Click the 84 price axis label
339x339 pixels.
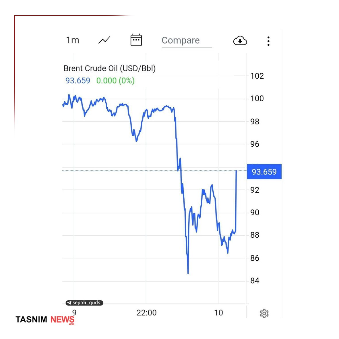tap(255, 280)
